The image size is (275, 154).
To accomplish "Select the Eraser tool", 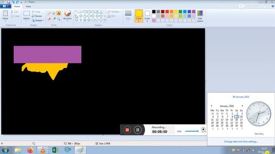I will tap(49, 19).
